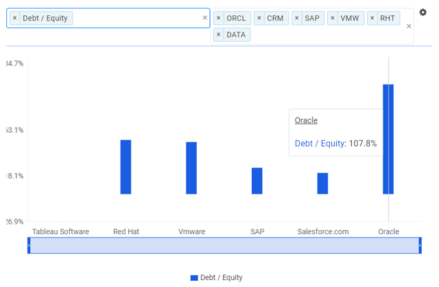
Task: Clear all metrics in metric field
Action: coord(205,18)
